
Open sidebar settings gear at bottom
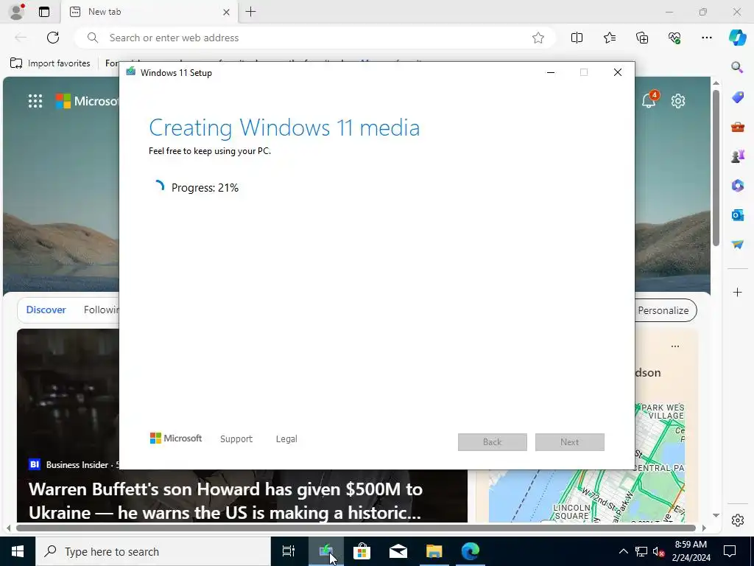(x=737, y=520)
